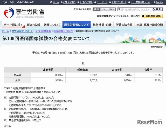The width and height of the screenshot is (166, 128).
Task: Open the サイトマップ link
Action: (x=102, y=2)
